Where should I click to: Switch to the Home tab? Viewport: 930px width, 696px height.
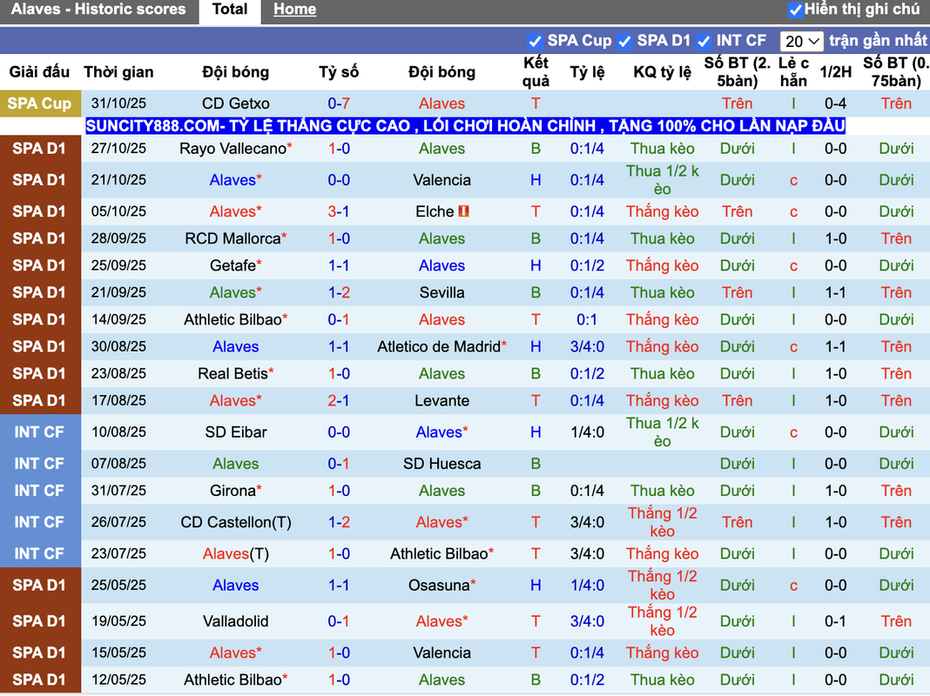[295, 10]
